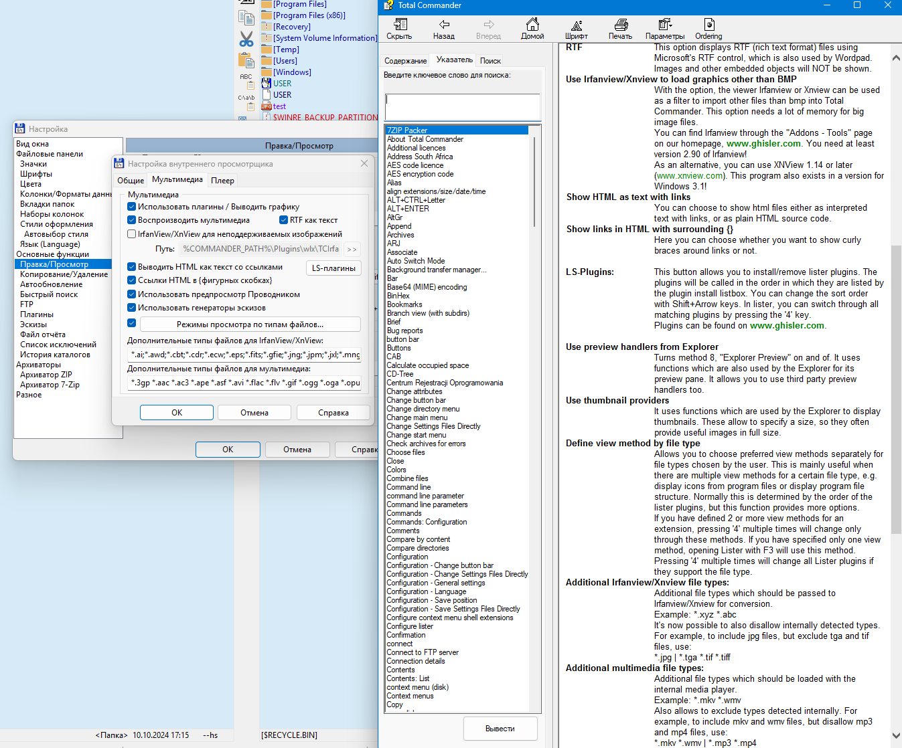Click Справка in the viewer settings dialog
Image resolution: width=902 pixels, height=748 pixels.
pyautogui.click(x=333, y=413)
